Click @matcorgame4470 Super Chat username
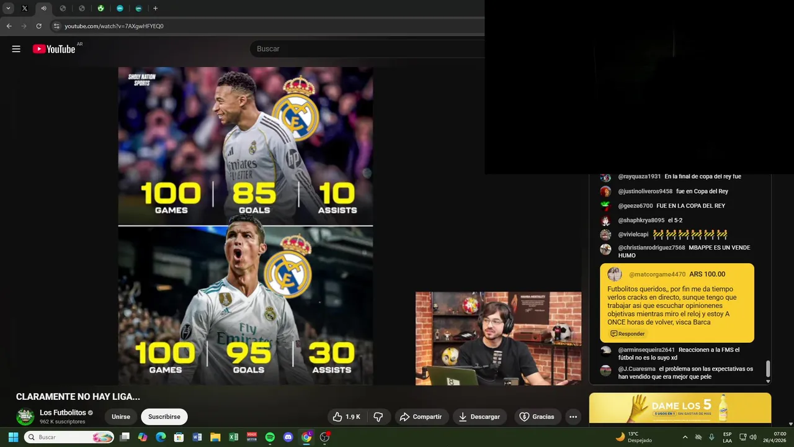 coord(657,274)
